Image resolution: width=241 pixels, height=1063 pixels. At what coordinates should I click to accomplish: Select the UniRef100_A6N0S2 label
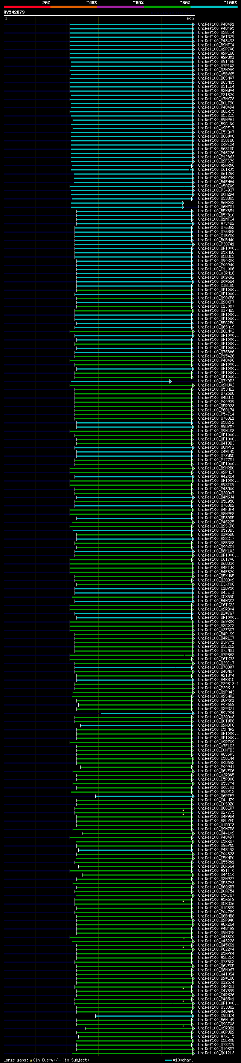tap(216, 202)
